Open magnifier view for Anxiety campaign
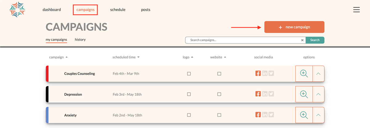The width and height of the screenshot is (370, 128). 304,115
